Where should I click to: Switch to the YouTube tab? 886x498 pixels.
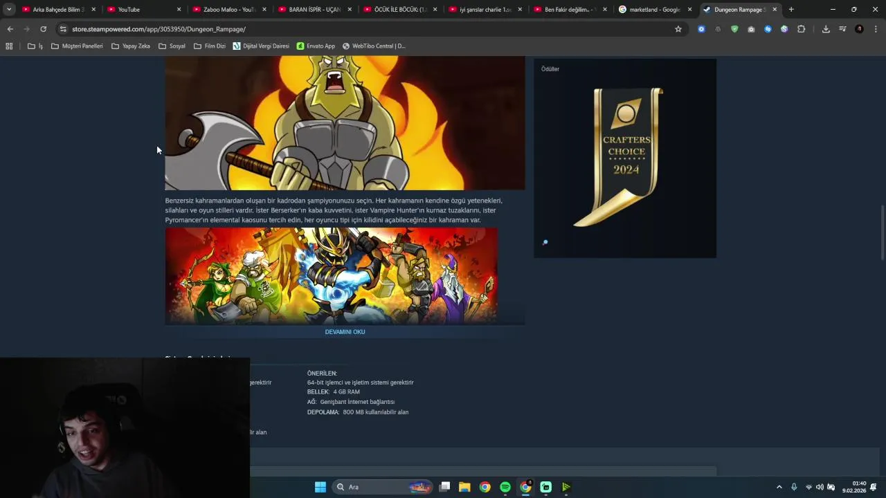(x=144, y=9)
